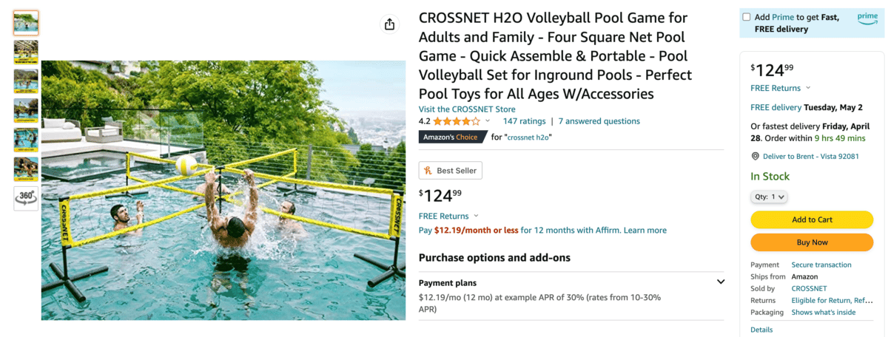This screenshot has height=337, width=888.
Task: Click the Best Seller badge
Action: tap(450, 171)
